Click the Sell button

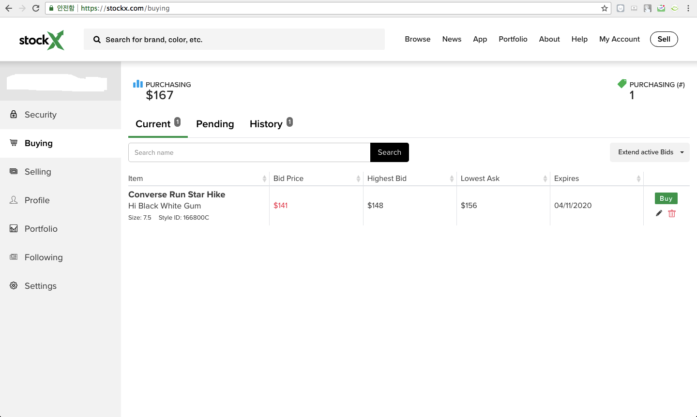tap(664, 39)
